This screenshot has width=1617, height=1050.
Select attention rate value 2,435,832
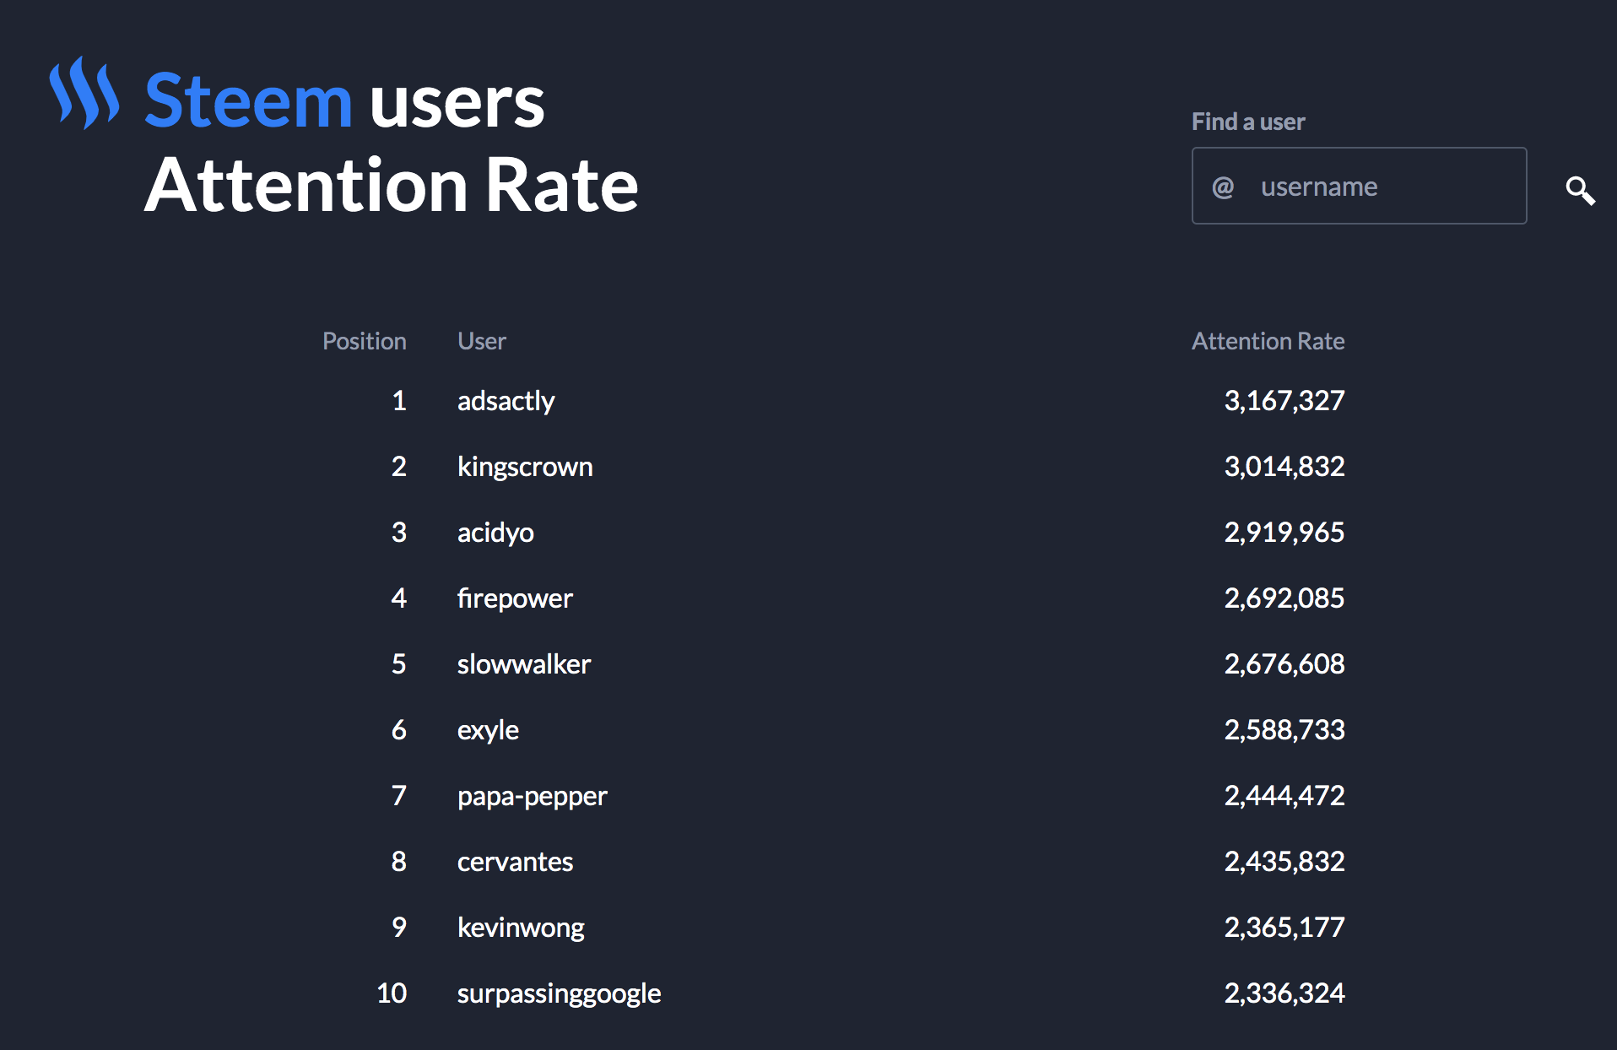[1284, 861]
